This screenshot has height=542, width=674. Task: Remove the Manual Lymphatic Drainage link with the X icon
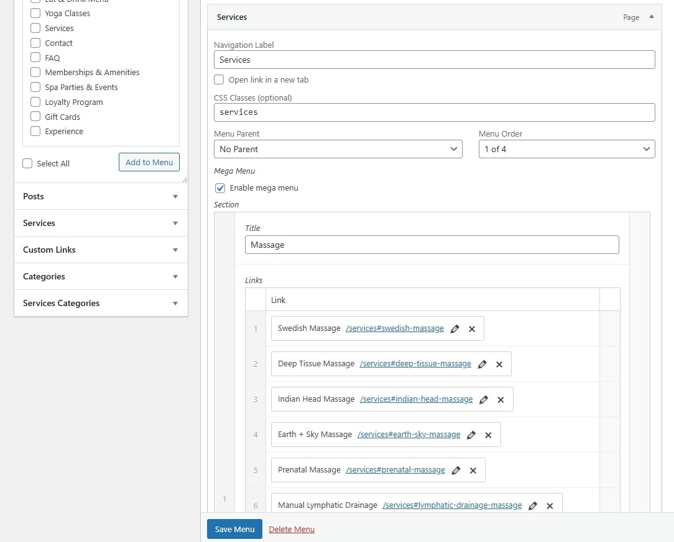point(550,505)
